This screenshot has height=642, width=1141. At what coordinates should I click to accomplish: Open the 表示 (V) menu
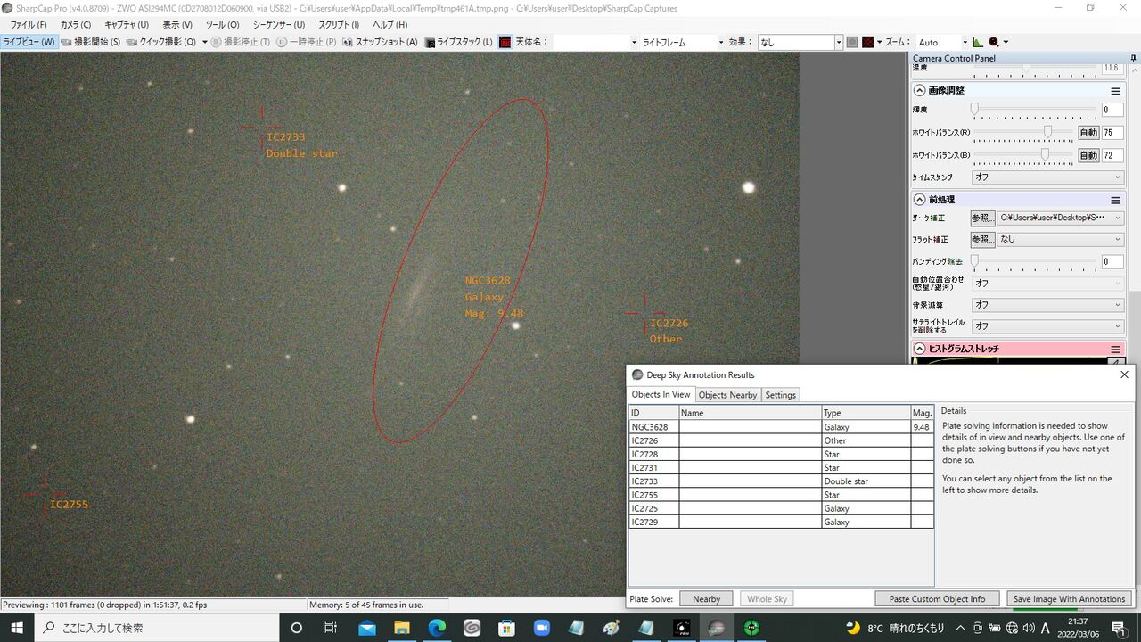(x=177, y=25)
